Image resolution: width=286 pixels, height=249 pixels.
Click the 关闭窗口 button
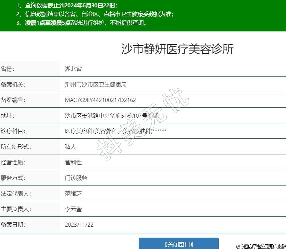click(178, 244)
